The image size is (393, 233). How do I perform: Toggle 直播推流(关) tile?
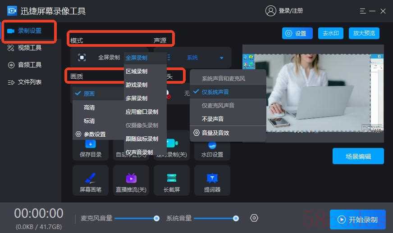pos(131,180)
